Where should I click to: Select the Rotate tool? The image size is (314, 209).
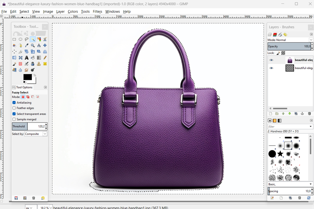[26, 52]
